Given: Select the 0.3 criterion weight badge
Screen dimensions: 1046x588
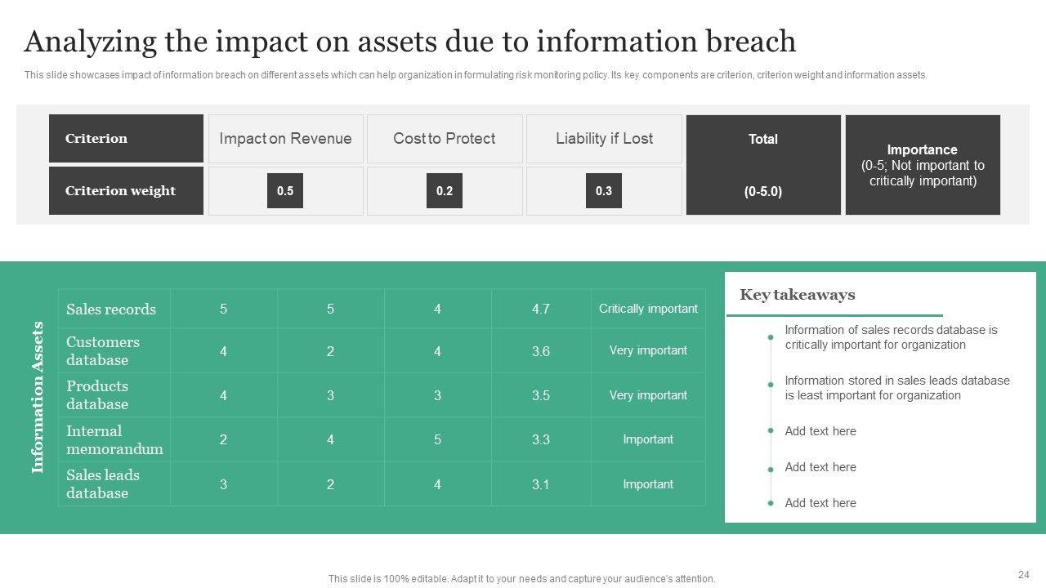Looking at the screenshot, I should 604,191.
